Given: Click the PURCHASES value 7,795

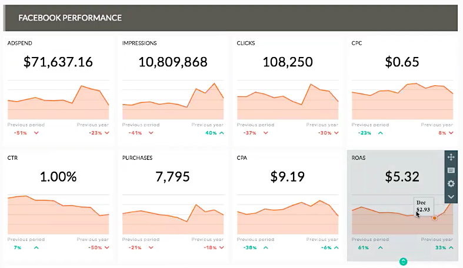Looking at the screenshot, I should 173,176.
